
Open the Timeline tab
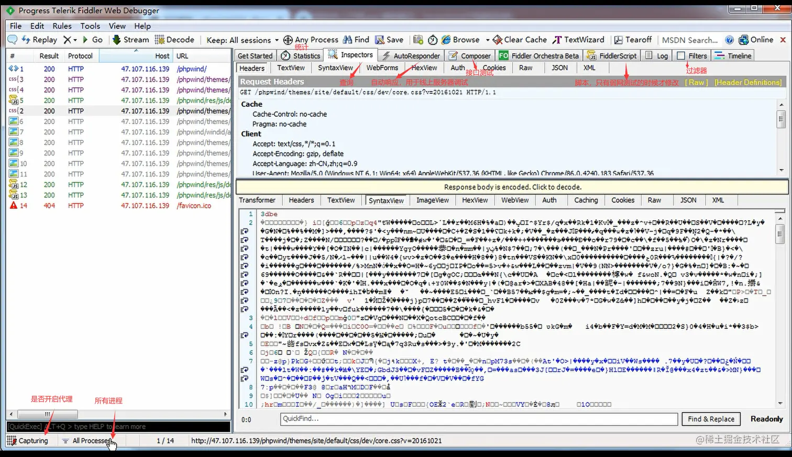733,56
